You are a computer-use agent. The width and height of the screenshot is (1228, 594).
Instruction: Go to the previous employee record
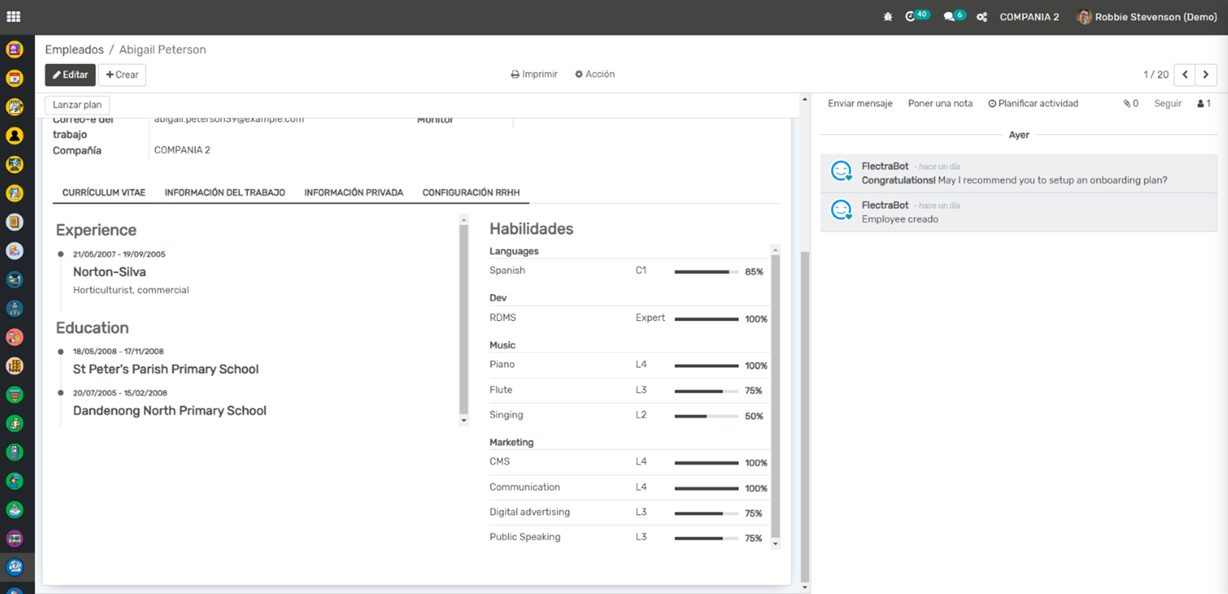1184,74
